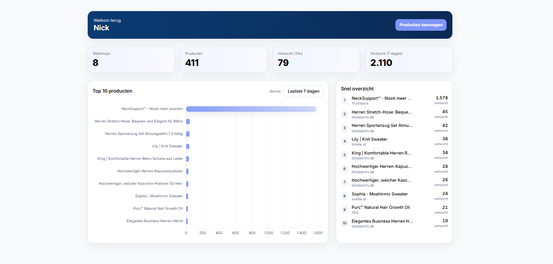Select Hochwertiger Herren-Kapuzenpullover label in chart
The image size is (553, 264).
(x=150, y=171)
